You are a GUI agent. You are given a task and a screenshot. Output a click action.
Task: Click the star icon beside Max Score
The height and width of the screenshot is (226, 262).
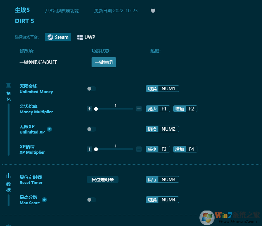point(44,199)
